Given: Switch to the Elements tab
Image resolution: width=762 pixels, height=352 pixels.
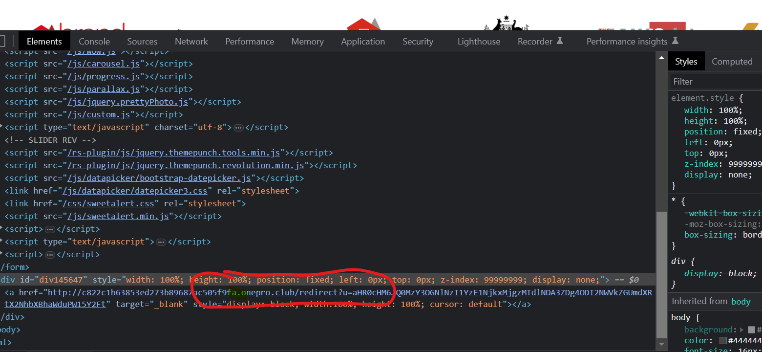Looking at the screenshot, I should pos(44,42).
